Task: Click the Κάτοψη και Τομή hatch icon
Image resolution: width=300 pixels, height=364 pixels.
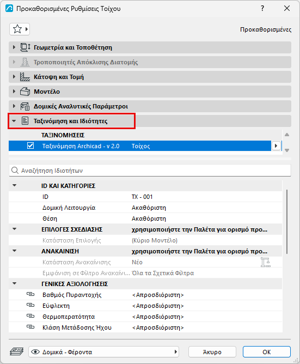Action: (x=25, y=77)
